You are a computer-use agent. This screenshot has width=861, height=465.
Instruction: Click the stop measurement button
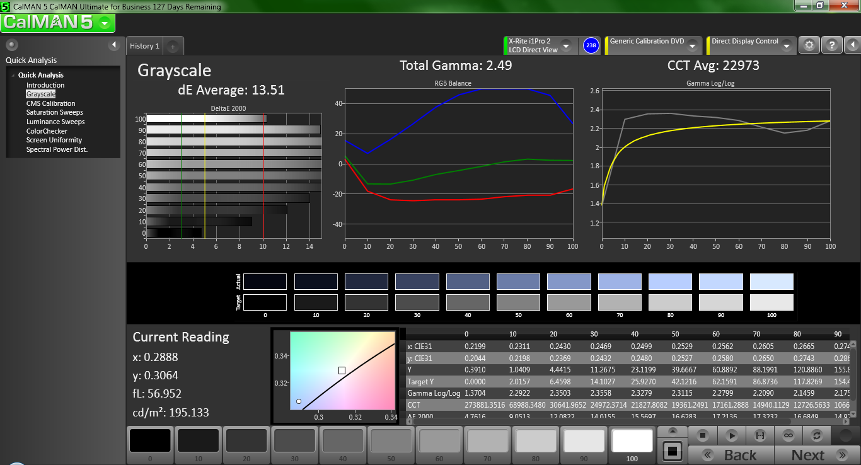(703, 435)
